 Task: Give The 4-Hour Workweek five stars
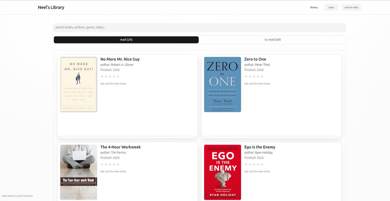pos(118,164)
